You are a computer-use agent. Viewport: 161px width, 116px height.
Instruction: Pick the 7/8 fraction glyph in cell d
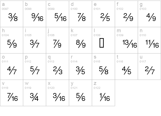coord(81,17)
